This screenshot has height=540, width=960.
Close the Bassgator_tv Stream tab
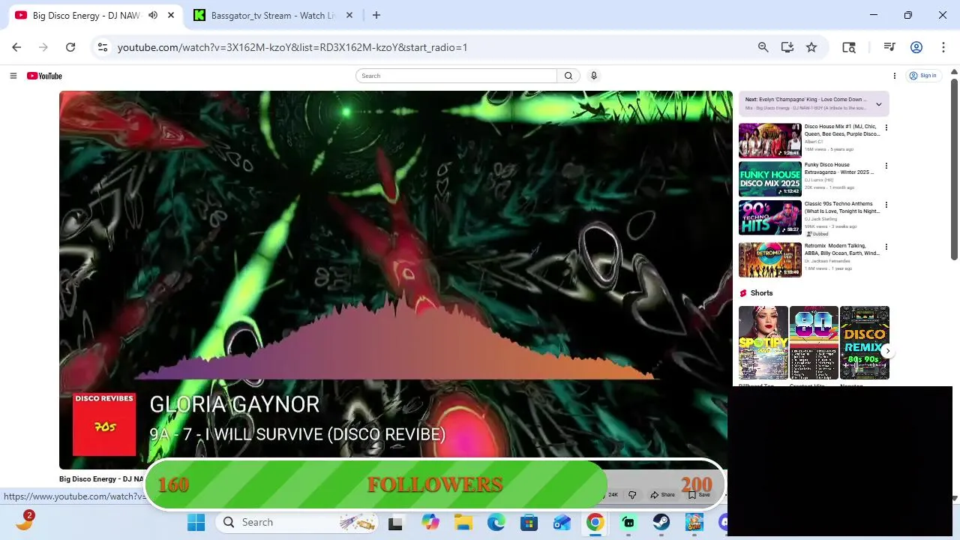349,15
